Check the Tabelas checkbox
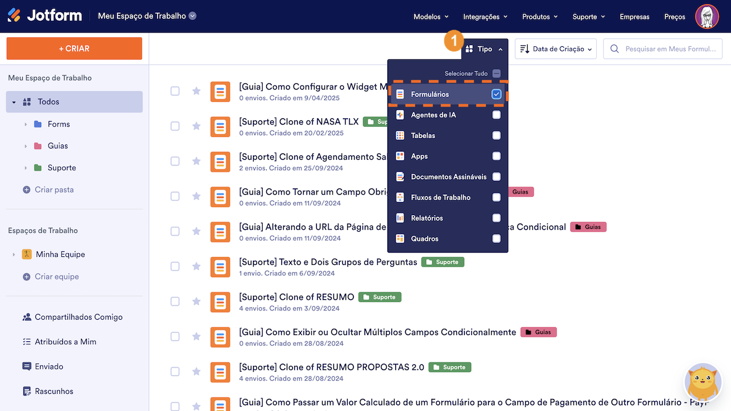731x411 pixels. coord(496,135)
